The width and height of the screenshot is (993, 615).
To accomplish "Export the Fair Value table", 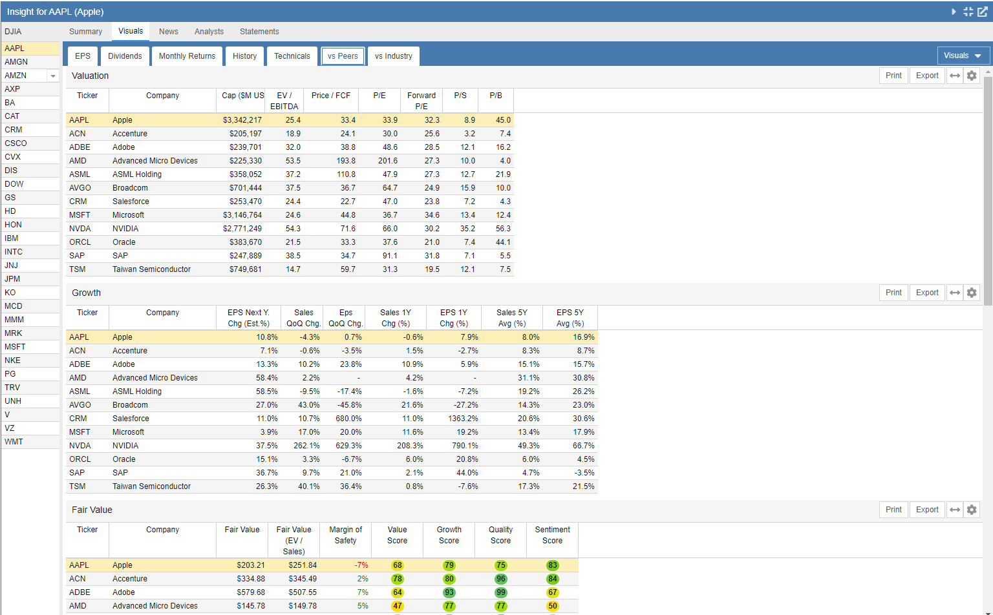I will [x=927, y=510].
